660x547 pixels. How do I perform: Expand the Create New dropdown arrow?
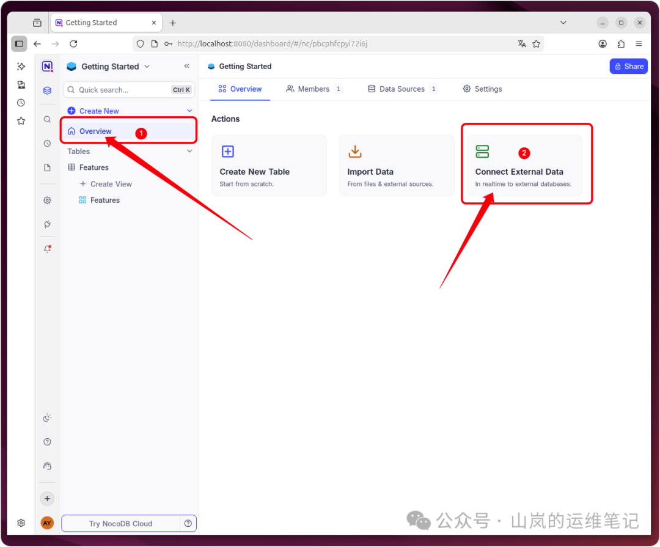coord(189,111)
